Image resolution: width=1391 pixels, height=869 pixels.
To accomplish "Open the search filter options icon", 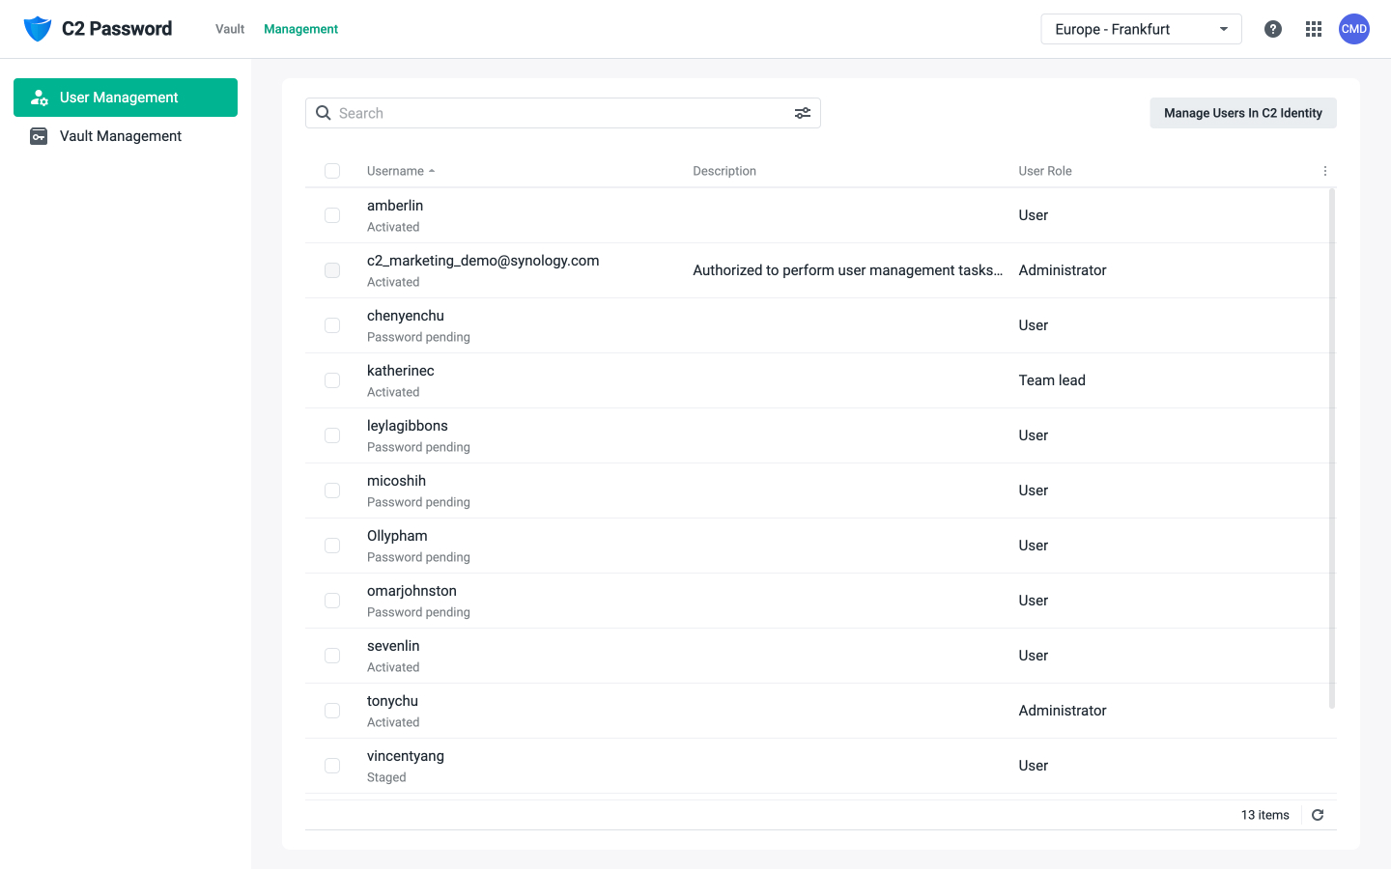I will coord(803,113).
